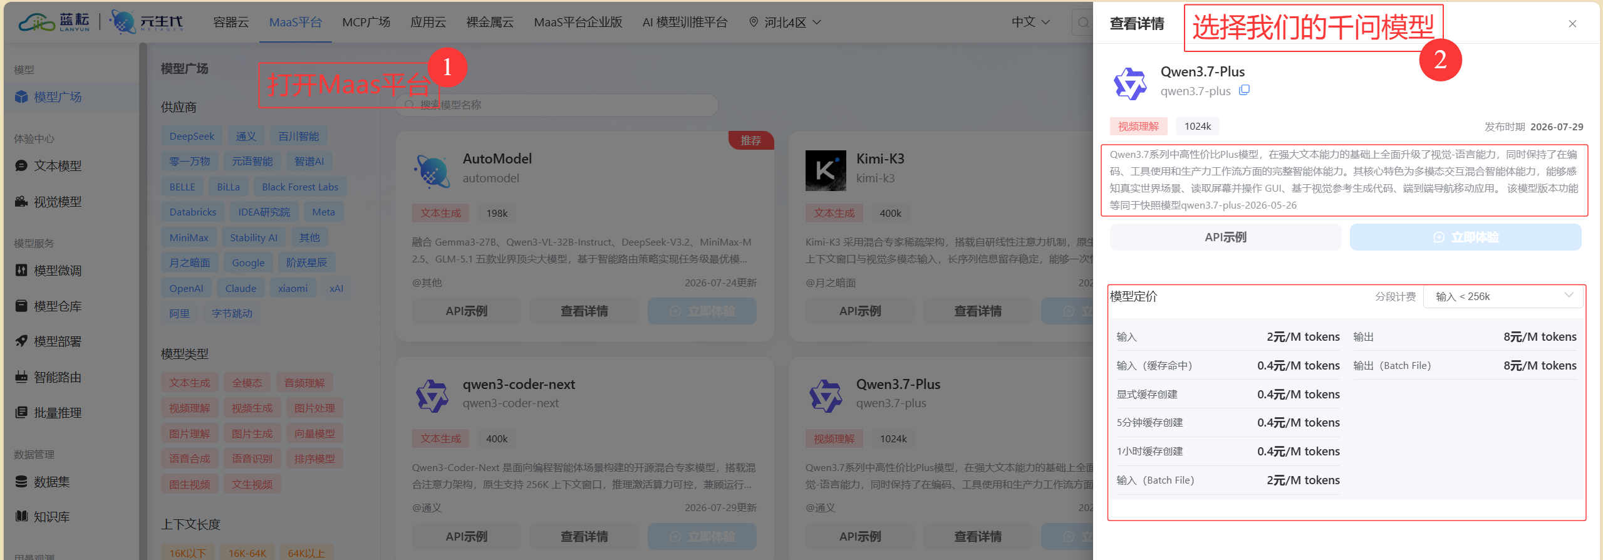This screenshot has height=560, width=1603.
Task: Filter by 图片生成 model type
Action: click(x=252, y=433)
